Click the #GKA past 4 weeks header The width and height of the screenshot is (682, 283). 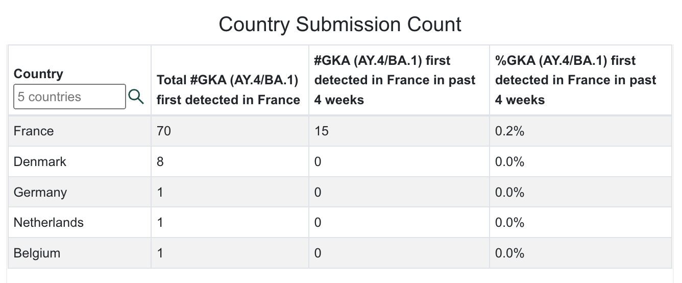[x=395, y=80]
